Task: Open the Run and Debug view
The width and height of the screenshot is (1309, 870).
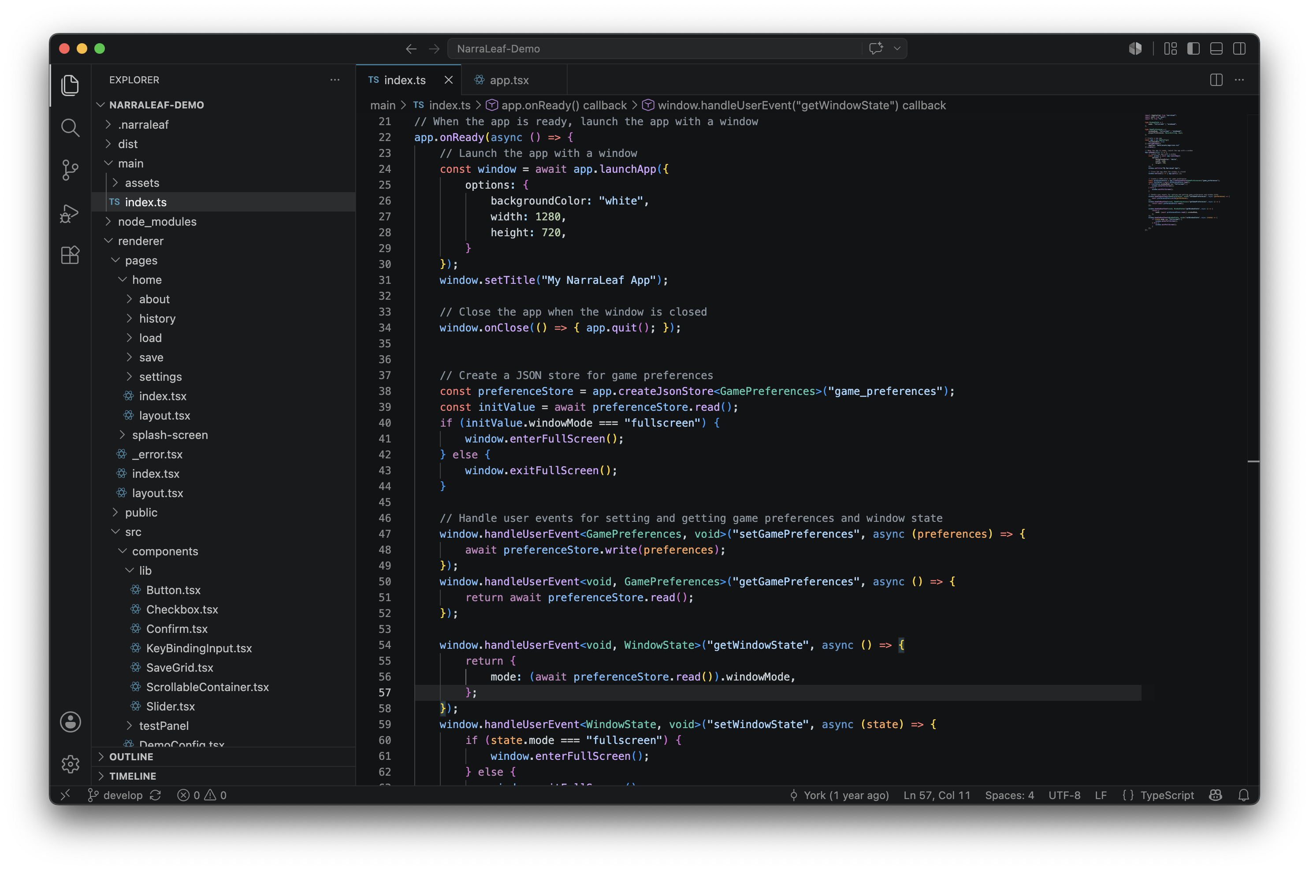Action: coord(70,213)
